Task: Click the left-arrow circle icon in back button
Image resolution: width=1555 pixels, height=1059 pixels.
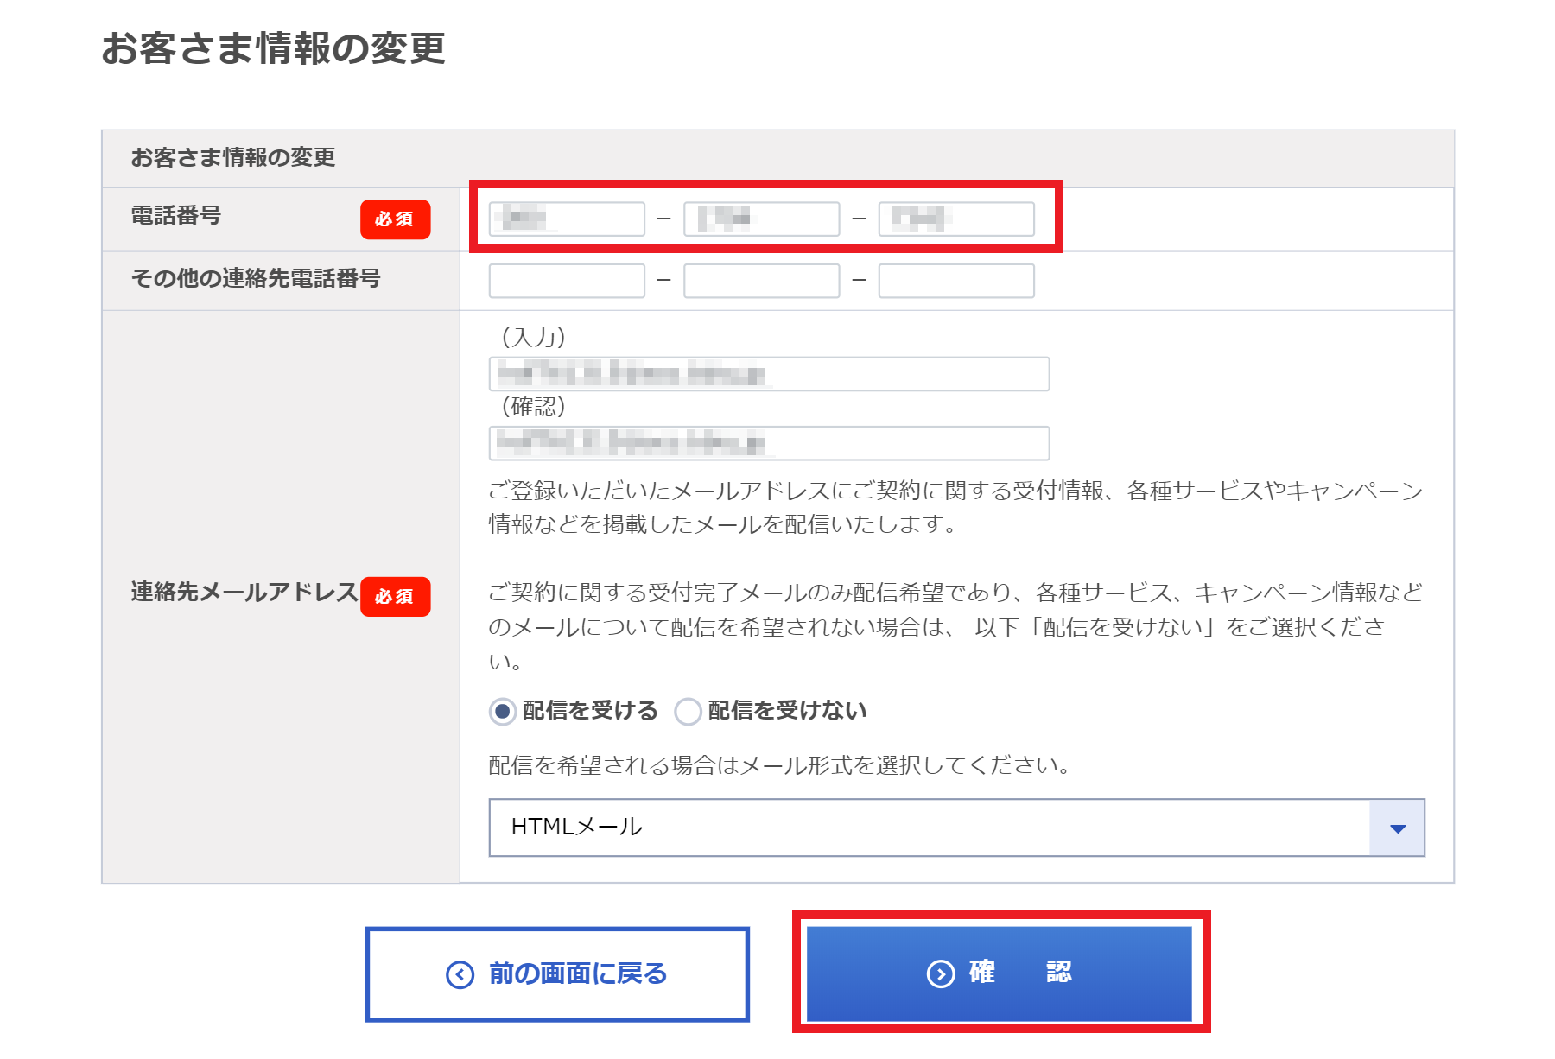Action: 460,974
